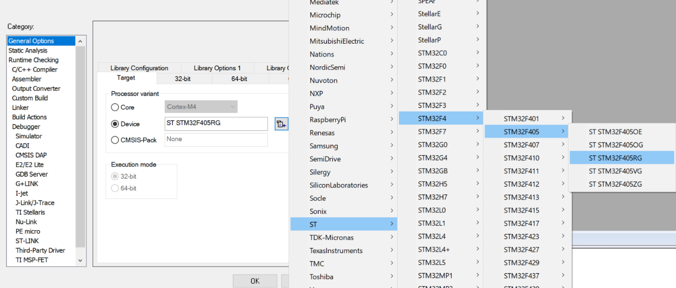The image size is (676, 288).
Task: Expand the STM32G0 family submenu
Action: tap(441, 145)
